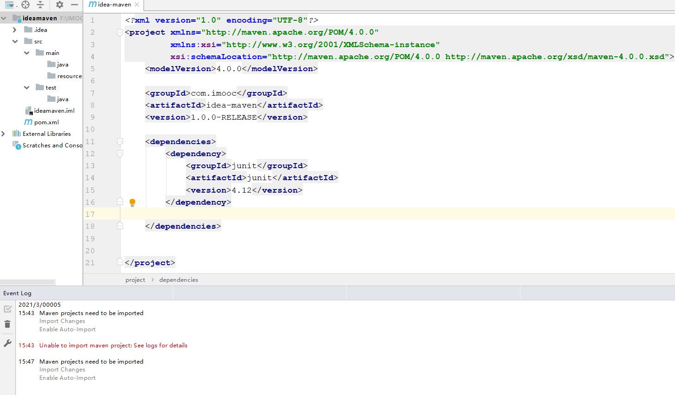Viewport: 675px width, 395px height.
Task: Click Enable Auto-Import under the 15:47 entry
Action: click(x=68, y=378)
